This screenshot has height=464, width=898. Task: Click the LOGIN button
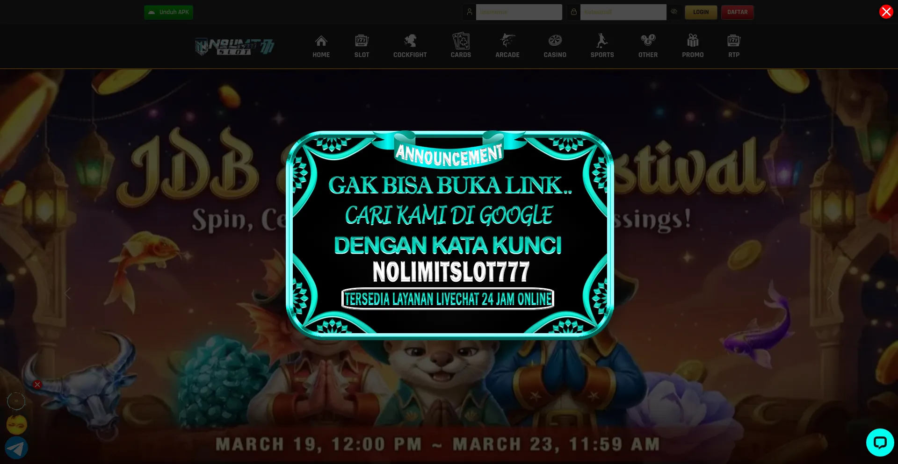click(x=701, y=12)
